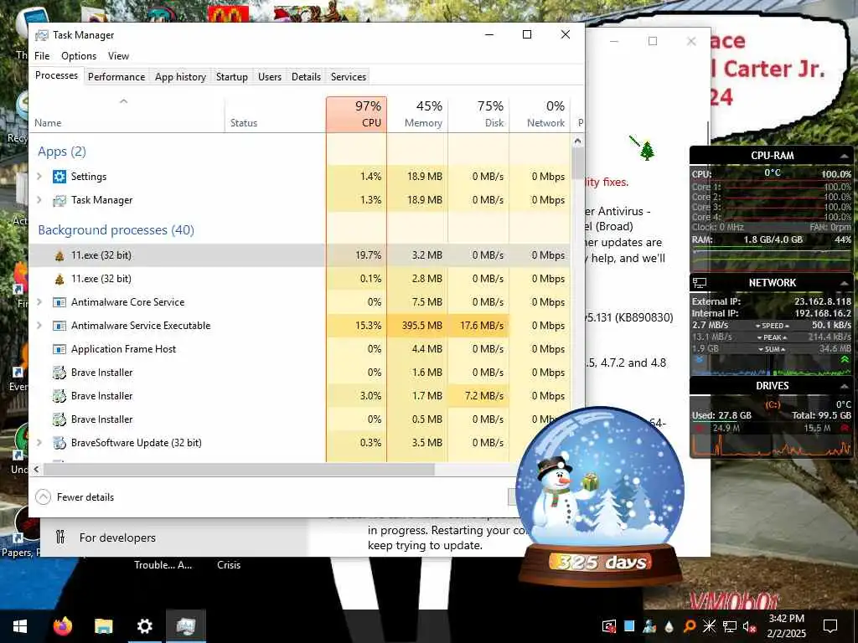Click the Antimalware Service Executable icon
The width and height of the screenshot is (858, 643).
(x=59, y=326)
